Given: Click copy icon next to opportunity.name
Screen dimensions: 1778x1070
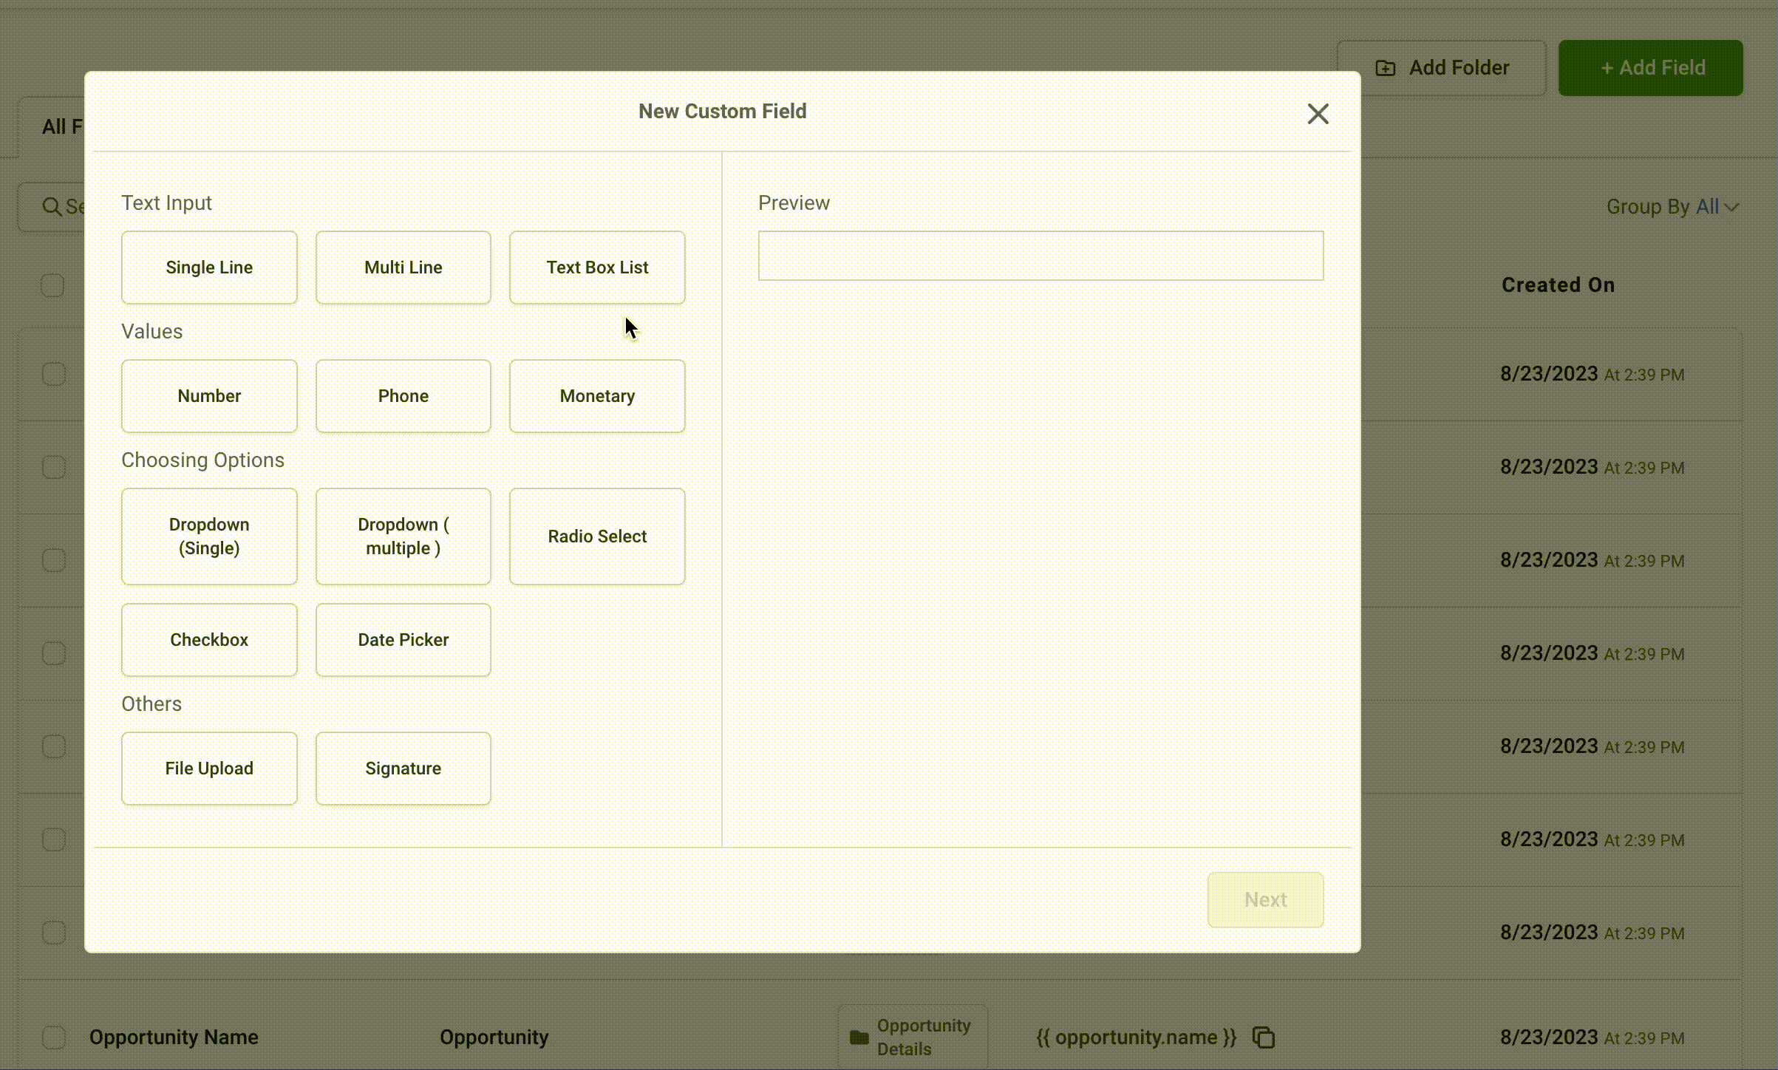Looking at the screenshot, I should pyautogui.click(x=1264, y=1037).
